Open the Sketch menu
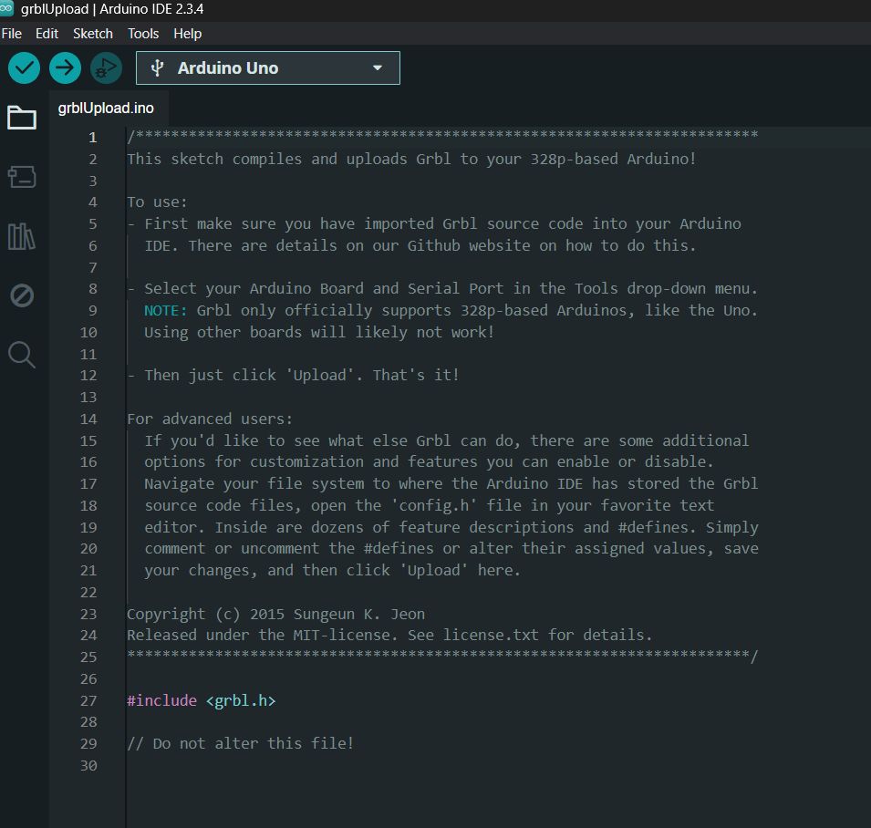 93,34
